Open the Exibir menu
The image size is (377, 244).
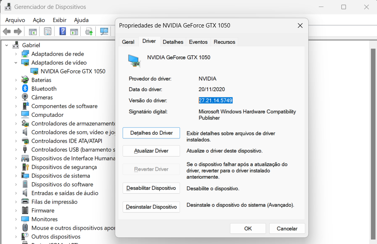60,20
